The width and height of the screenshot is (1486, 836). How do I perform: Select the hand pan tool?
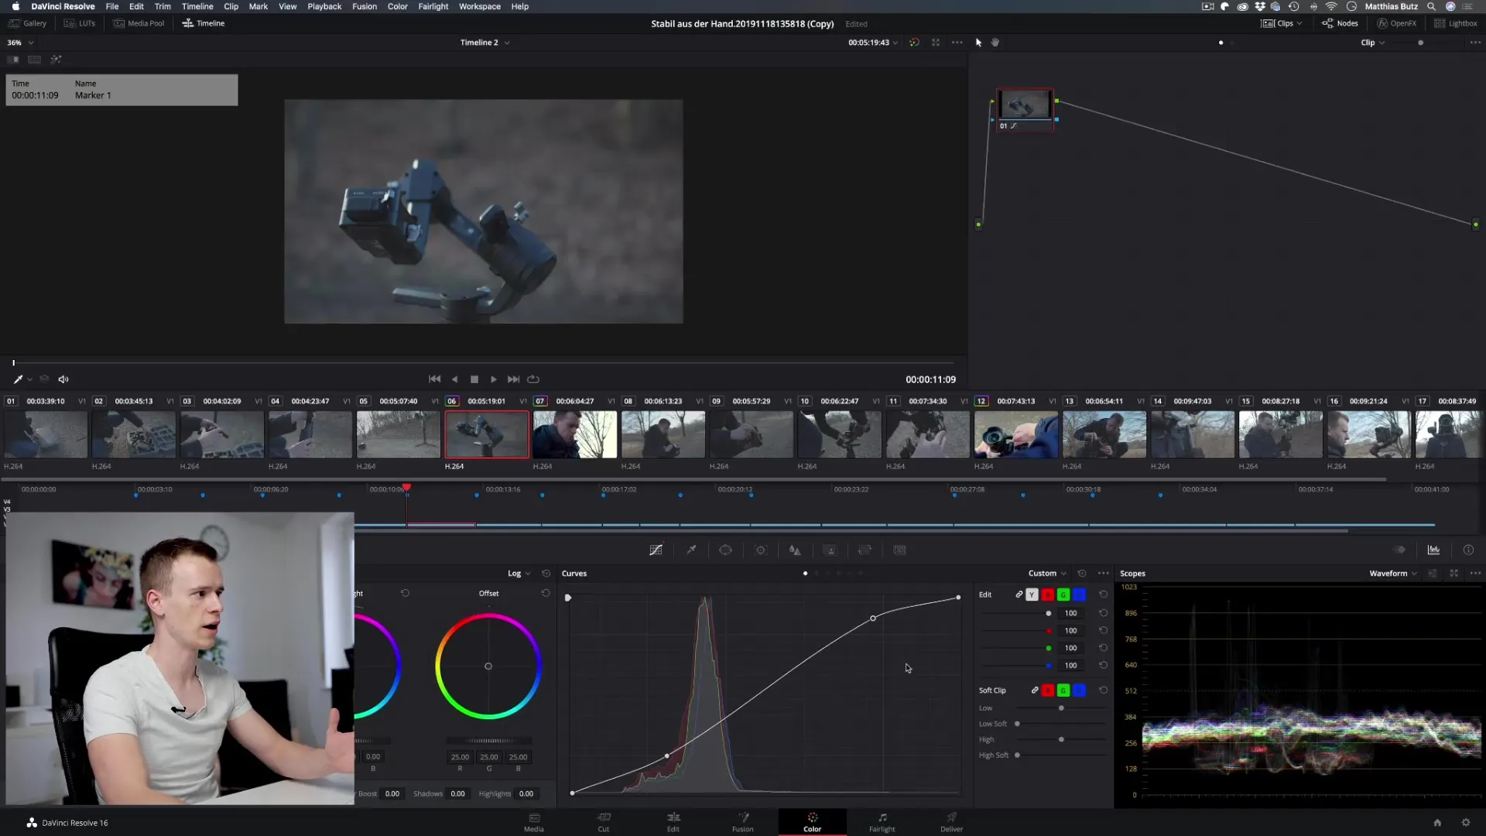995,43
